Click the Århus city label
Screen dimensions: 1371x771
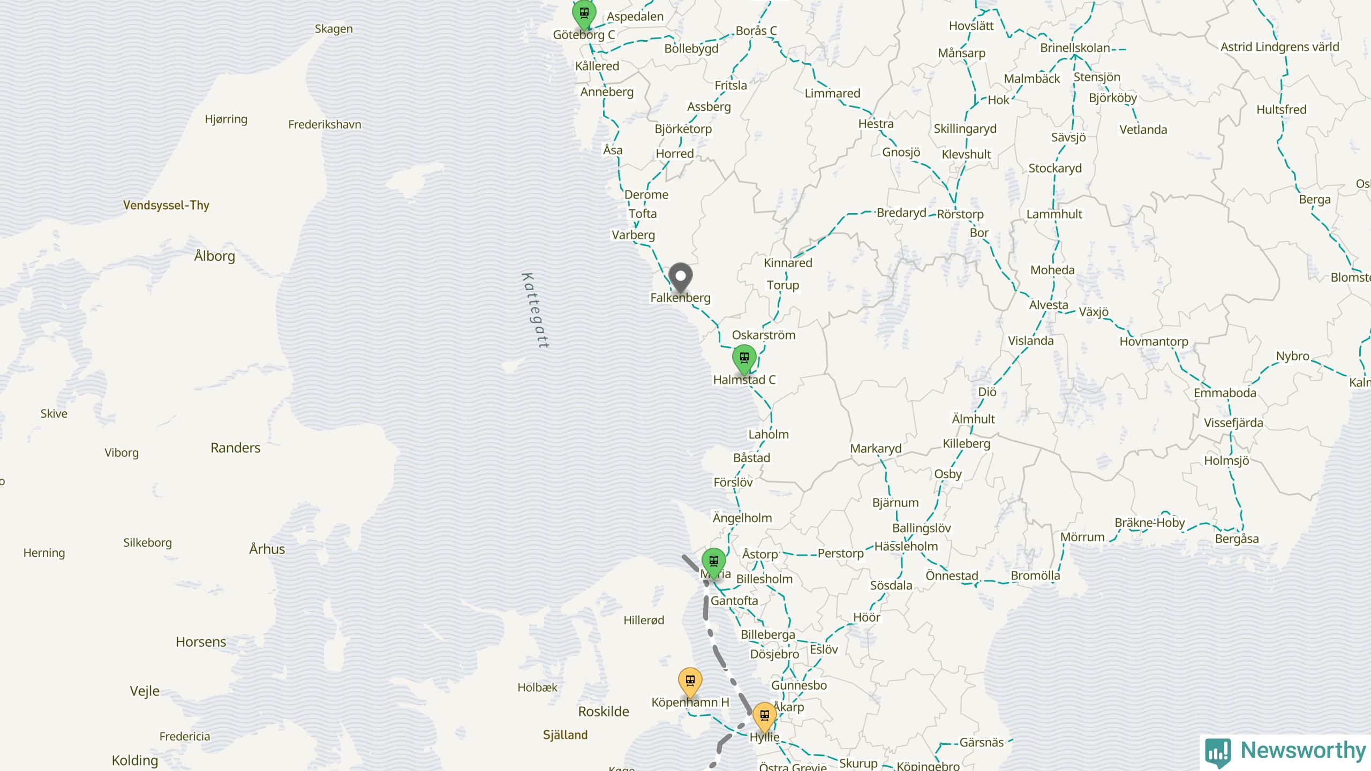267,549
